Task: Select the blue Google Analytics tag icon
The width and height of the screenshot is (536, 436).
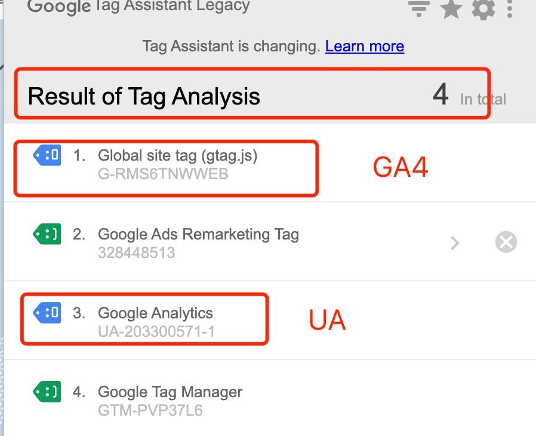Action: click(47, 313)
